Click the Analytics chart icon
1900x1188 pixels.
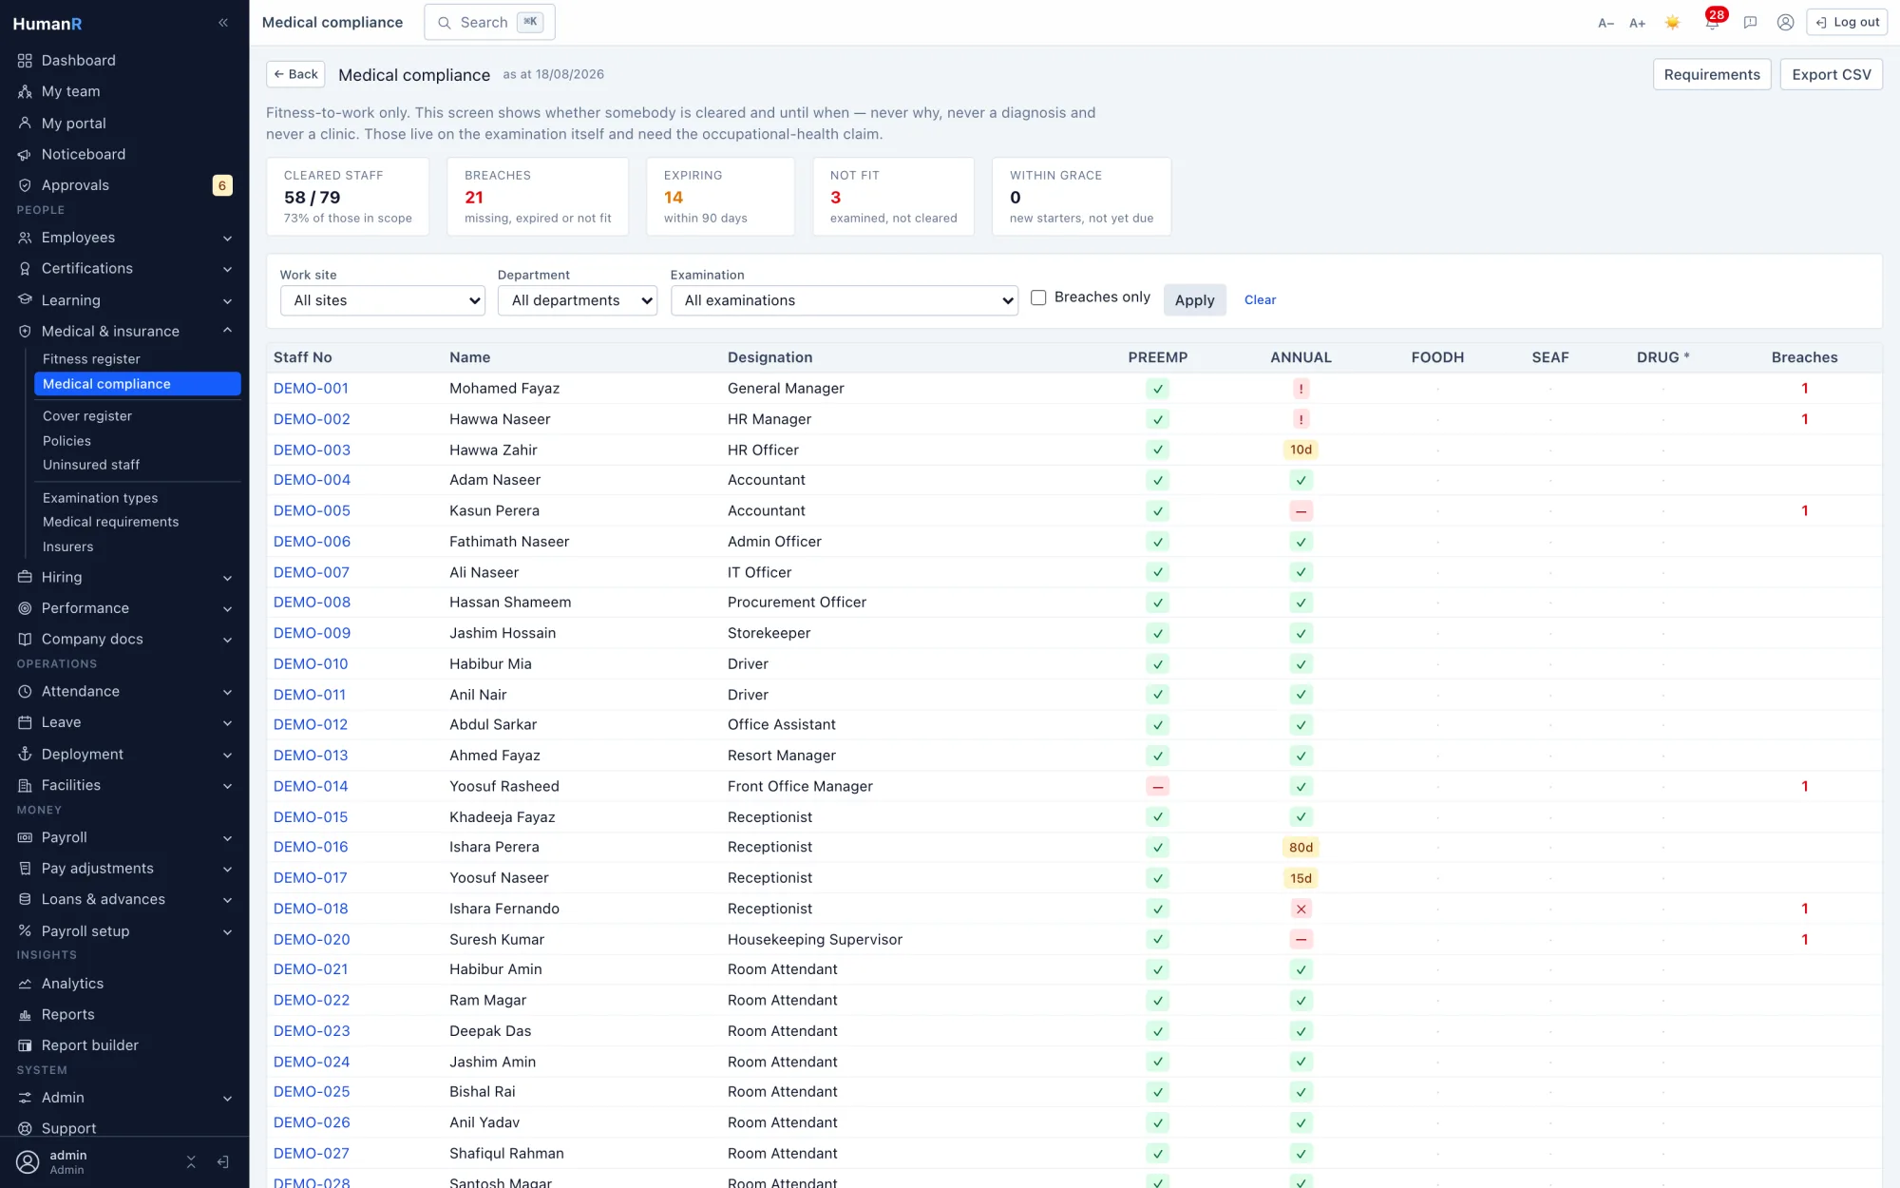pos(25,984)
